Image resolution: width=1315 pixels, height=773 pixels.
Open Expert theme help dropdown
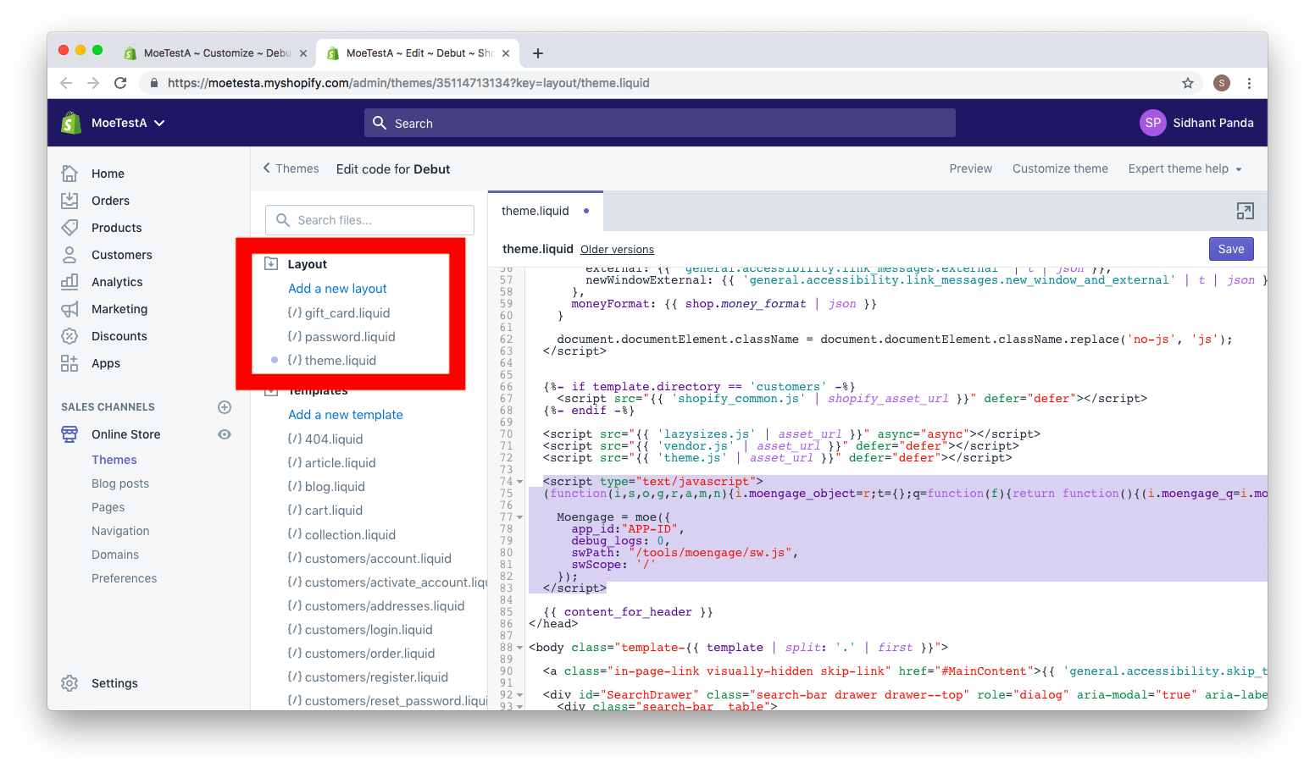[1185, 168]
